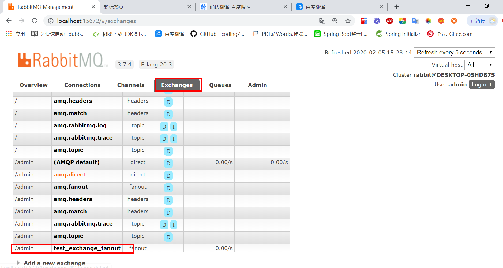Open the orange infinity extension icon
The height and width of the screenshot is (268, 503).
point(441,21)
